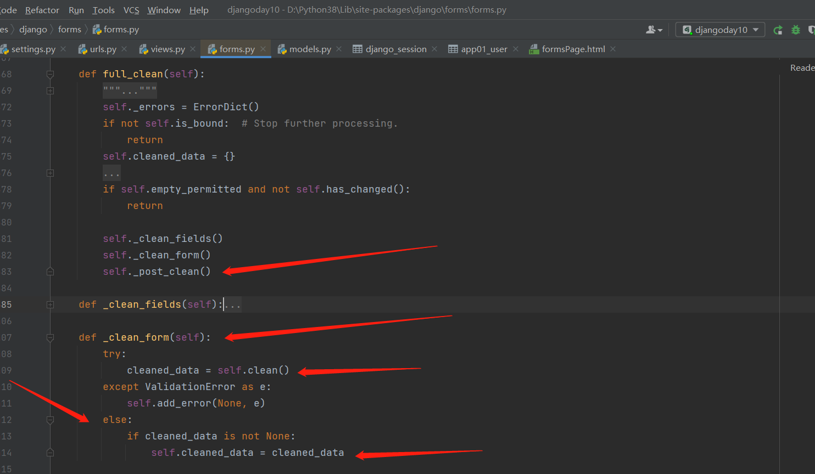Click "except ValidationError as e:" line
The width and height of the screenshot is (815, 474).
[x=187, y=387]
